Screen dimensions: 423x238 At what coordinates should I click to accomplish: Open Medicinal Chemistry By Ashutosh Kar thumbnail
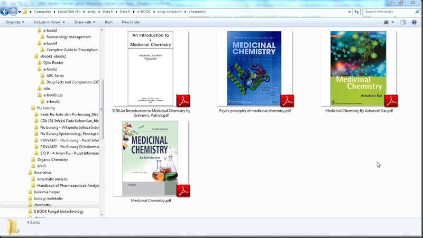pyautogui.click(x=358, y=69)
